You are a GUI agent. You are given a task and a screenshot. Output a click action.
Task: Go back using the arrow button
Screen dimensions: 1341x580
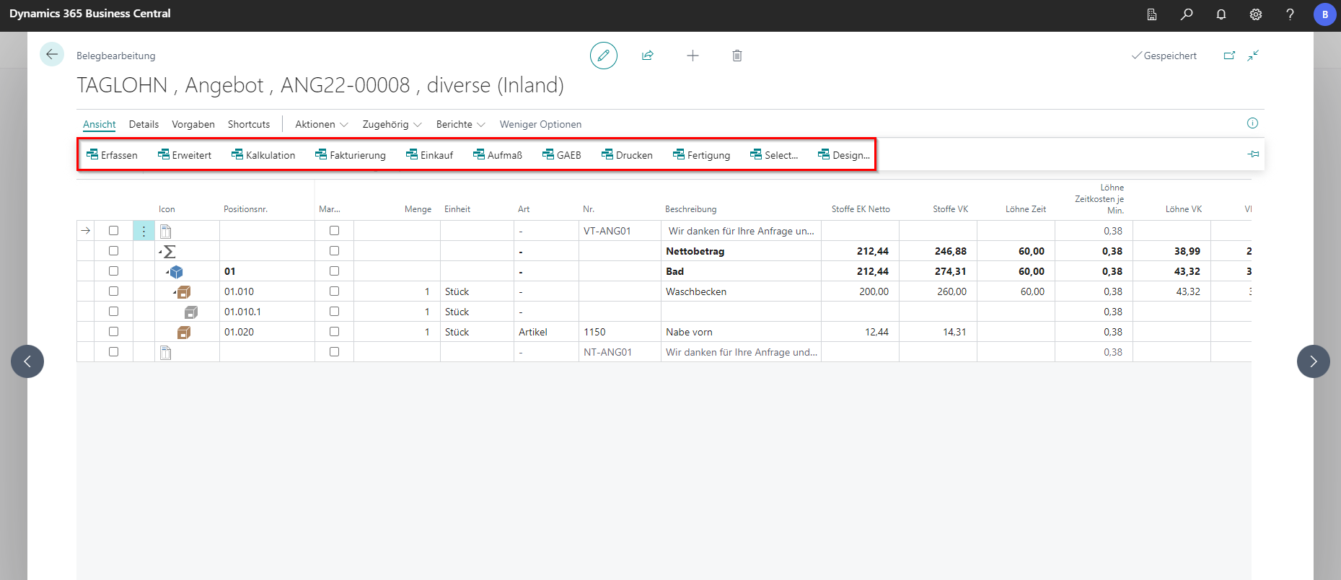point(52,55)
